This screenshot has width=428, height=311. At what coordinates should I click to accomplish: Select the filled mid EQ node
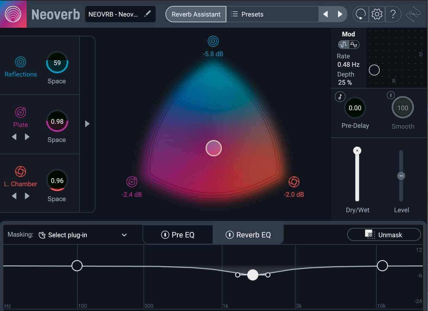pos(253,275)
